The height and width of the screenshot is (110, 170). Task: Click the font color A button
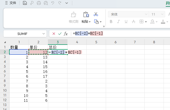(x=163, y=22)
